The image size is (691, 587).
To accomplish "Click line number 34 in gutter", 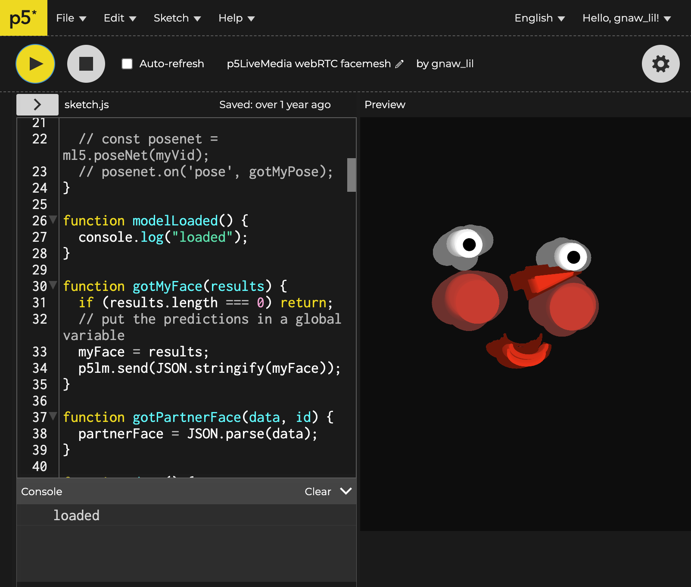I will [40, 368].
